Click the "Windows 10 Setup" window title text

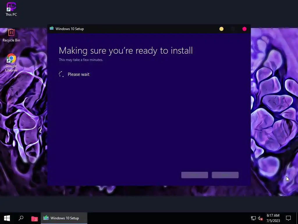tap(70, 29)
